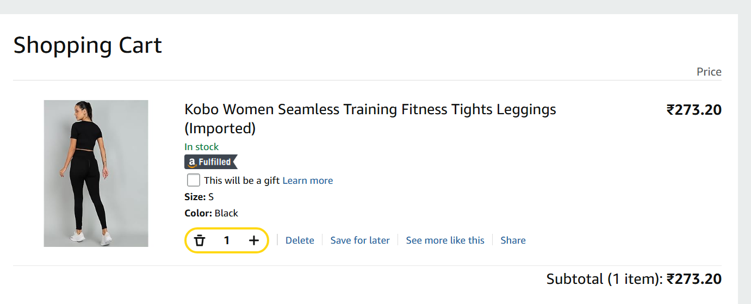Click the Amazon Fulfilled badge
Screen dimensions: 751x304
click(x=211, y=162)
